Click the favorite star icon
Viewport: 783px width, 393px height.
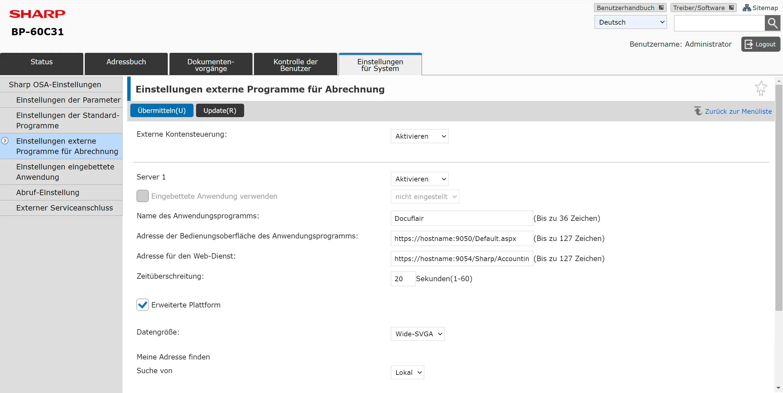[x=761, y=88]
